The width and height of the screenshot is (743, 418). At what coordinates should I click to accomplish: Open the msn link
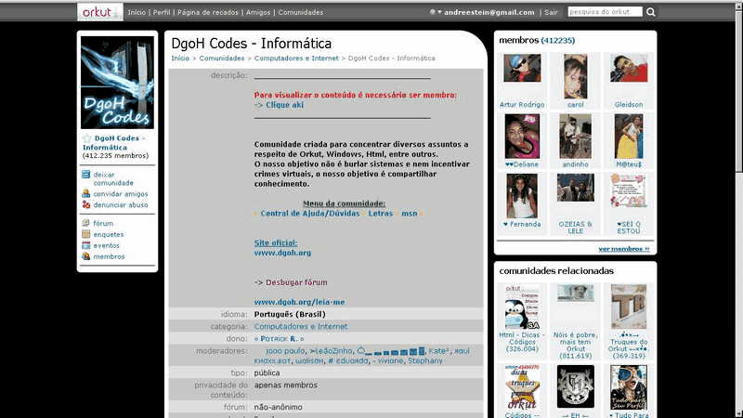pyautogui.click(x=410, y=214)
